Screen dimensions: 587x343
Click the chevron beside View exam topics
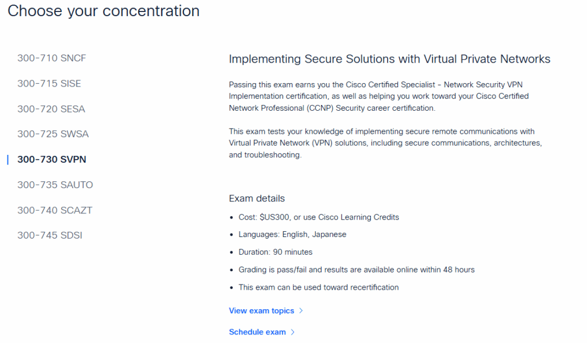(x=301, y=311)
